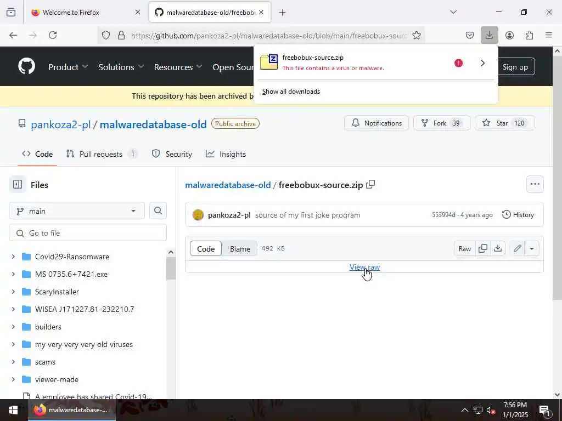This screenshot has width=562, height=421.
Task: Focus the Go to file field
Action: coord(88,232)
